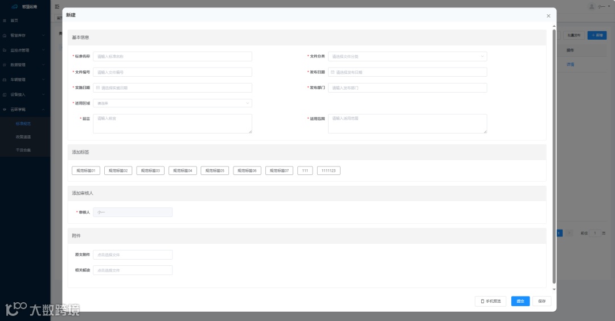Go to 首页 in the sidebar
Viewport: 615px width, 321px height.
pyautogui.click(x=14, y=20)
